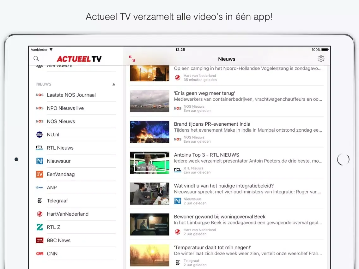Click the ANP logo icon
This screenshot has height=269, width=359.
click(x=40, y=188)
